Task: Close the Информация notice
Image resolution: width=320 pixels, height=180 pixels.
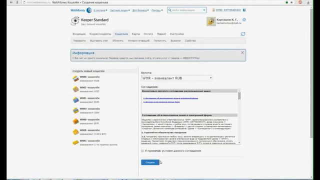Action: click(x=242, y=52)
